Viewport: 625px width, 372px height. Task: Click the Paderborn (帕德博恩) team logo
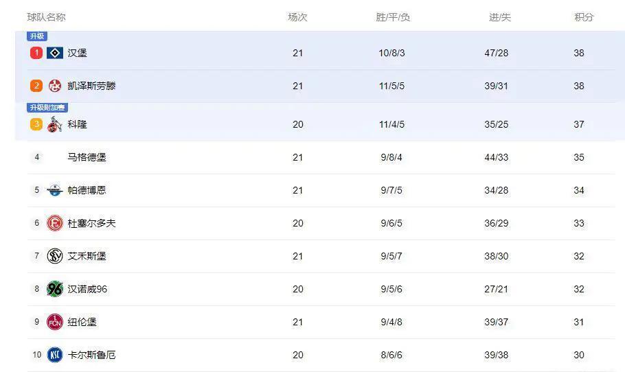tap(55, 190)
